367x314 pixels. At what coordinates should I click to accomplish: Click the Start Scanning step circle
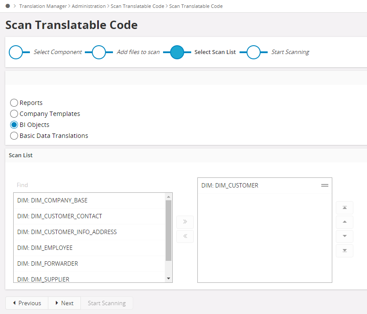coord(253,52)
